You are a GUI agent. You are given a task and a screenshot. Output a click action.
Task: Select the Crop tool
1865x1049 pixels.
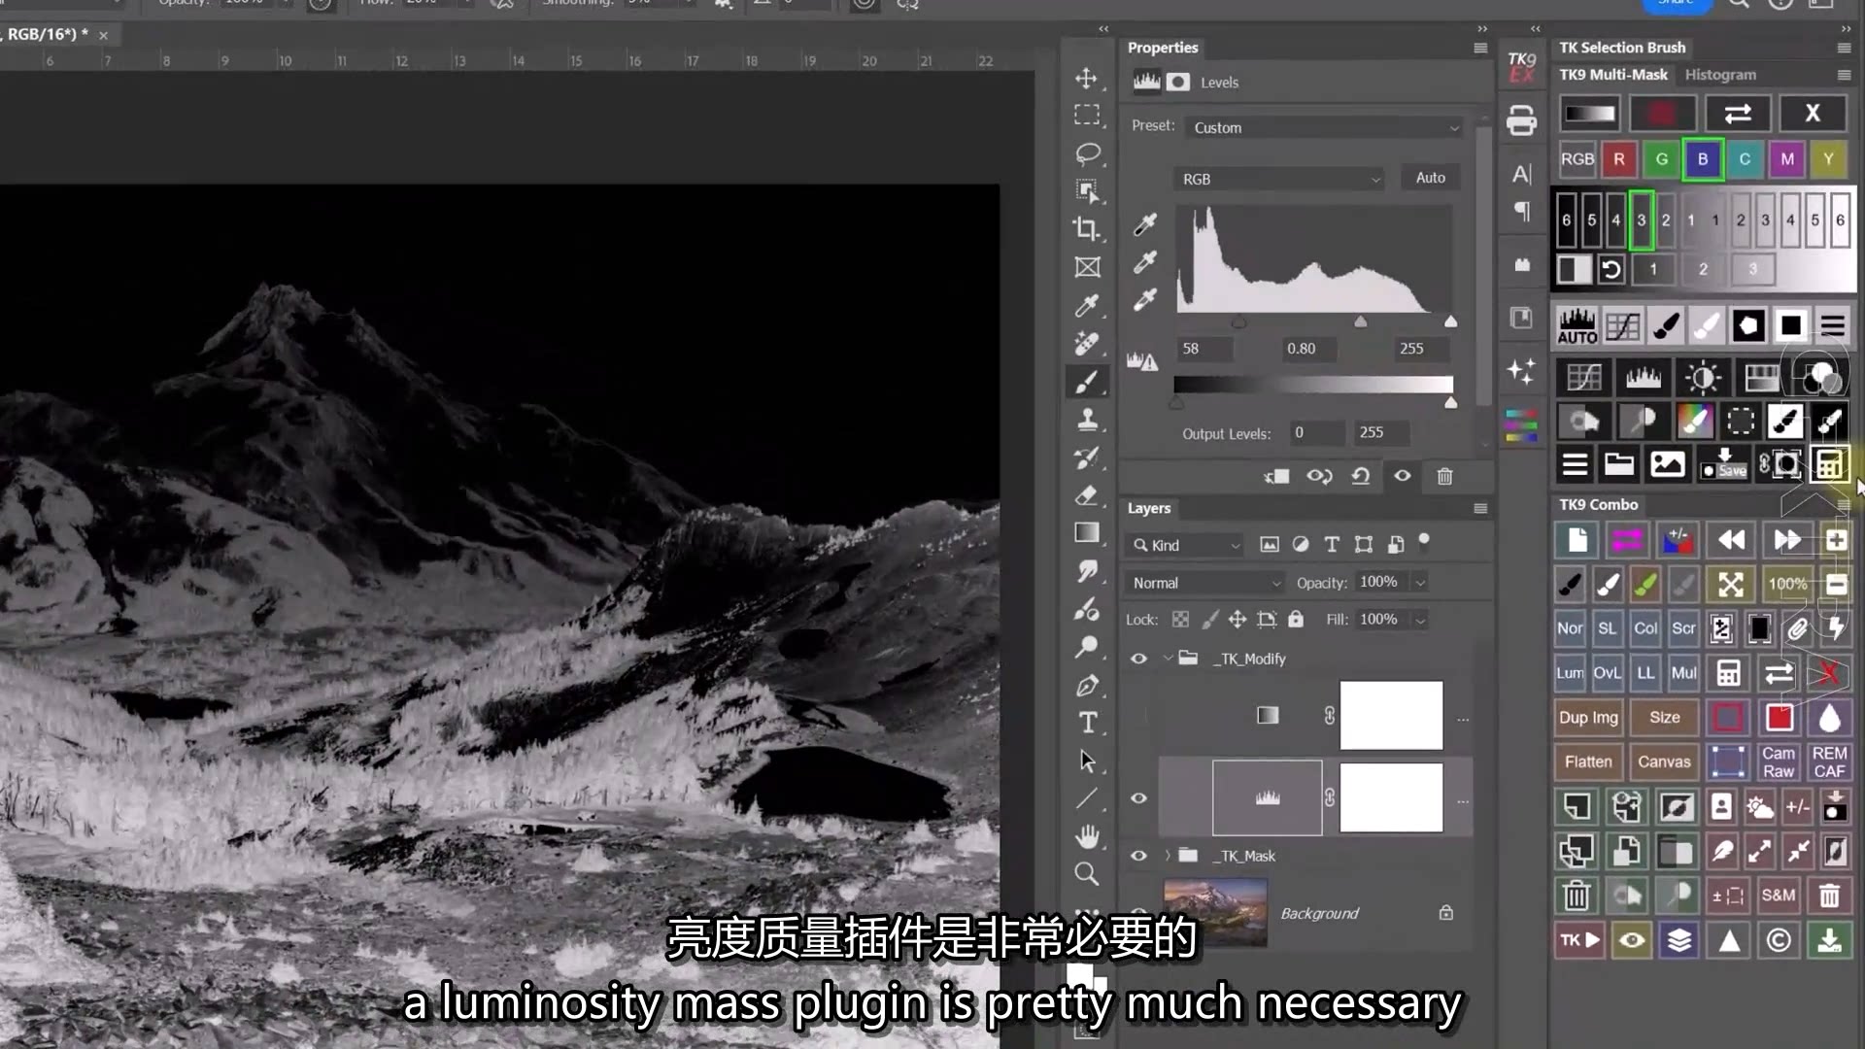click(x=1087, y=229)
